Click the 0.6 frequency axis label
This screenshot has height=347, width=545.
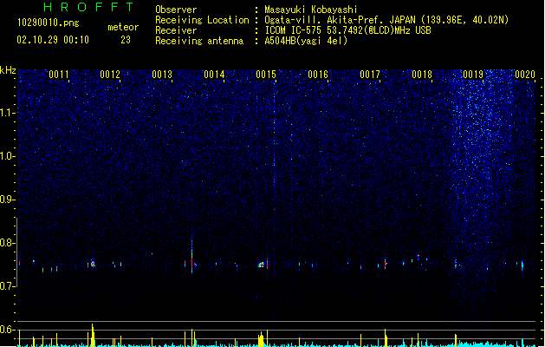point(8,330)
